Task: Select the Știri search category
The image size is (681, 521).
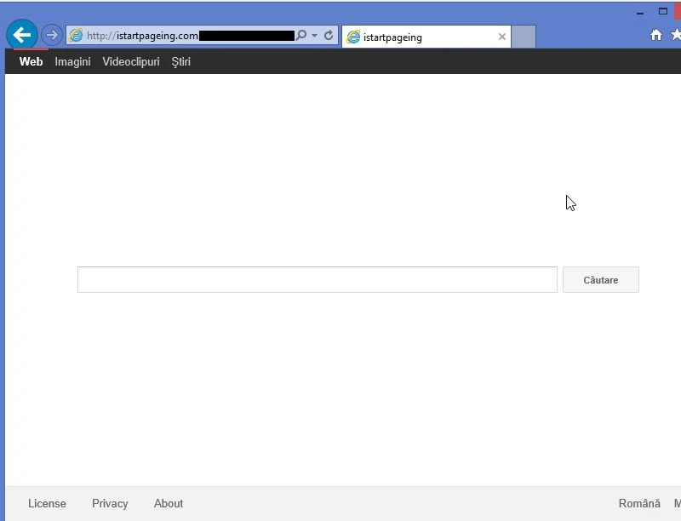Action: point(181,61)
